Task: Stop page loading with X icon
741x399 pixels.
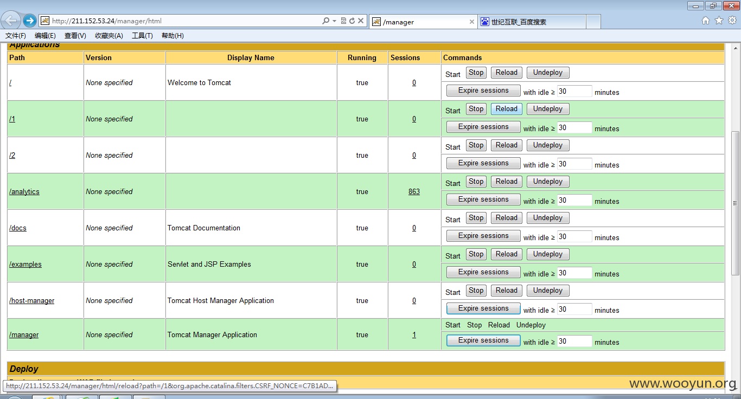Action: (360, 21)
